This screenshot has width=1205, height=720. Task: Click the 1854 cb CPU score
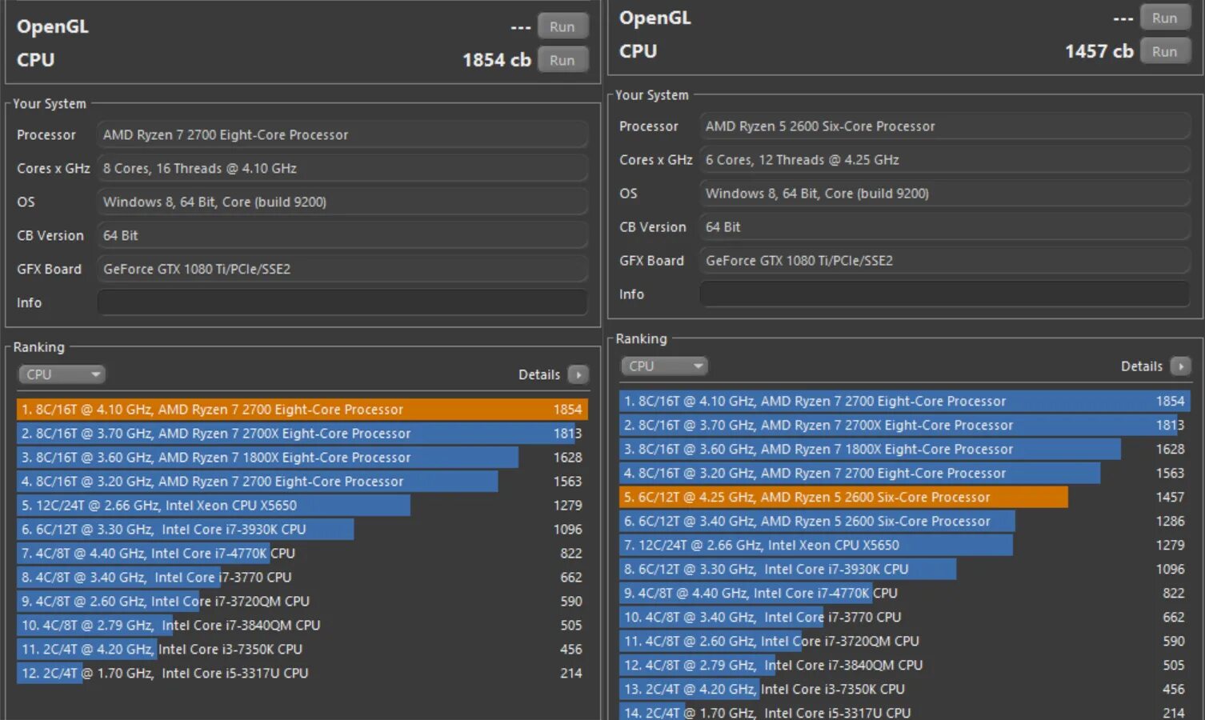pyautogui.click(x=497, y=60)
